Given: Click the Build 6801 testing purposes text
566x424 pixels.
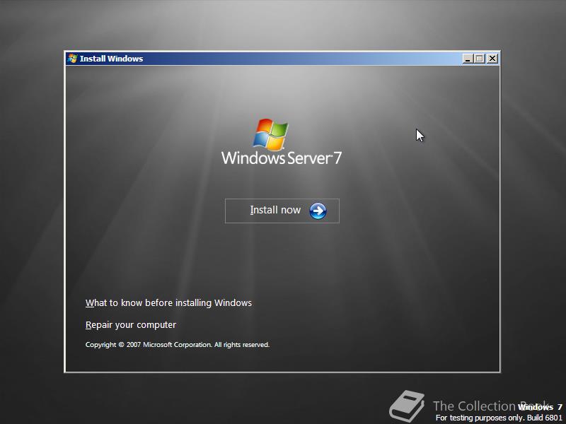Looking at the screenshot, I should [499, 418].
